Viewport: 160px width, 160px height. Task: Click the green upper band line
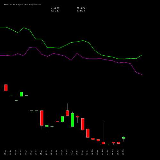[x=71, y=43]
